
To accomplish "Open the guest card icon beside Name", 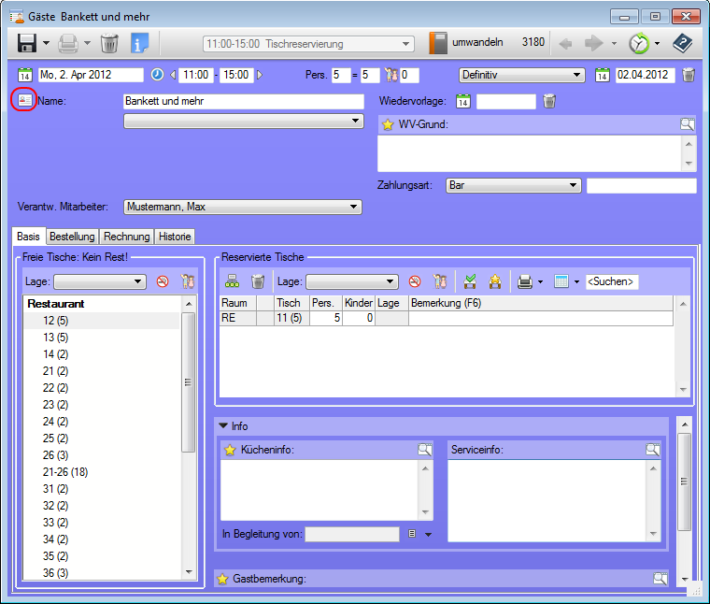I will 25,100.
